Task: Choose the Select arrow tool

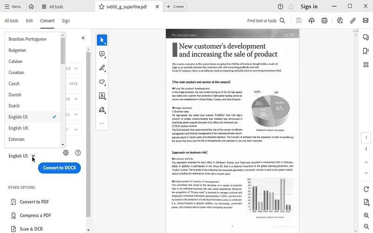Action: [102, 40]
